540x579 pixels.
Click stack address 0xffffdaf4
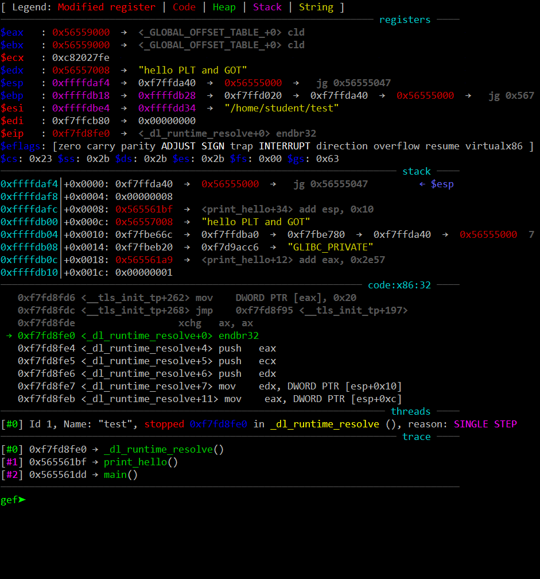[x=29, y=184]
